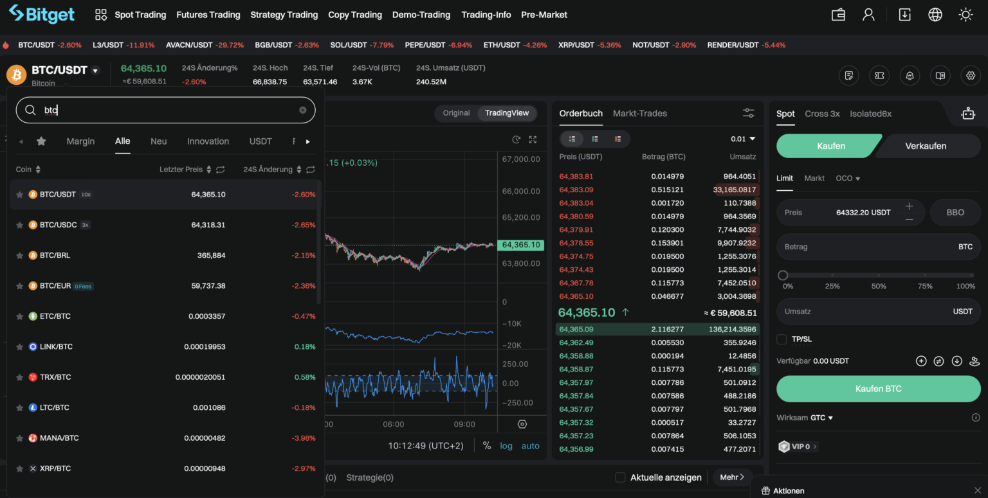Click the deposit plus icon next to Verfügbar
This screenshot has width=988, height=498.
pos(920,360)
